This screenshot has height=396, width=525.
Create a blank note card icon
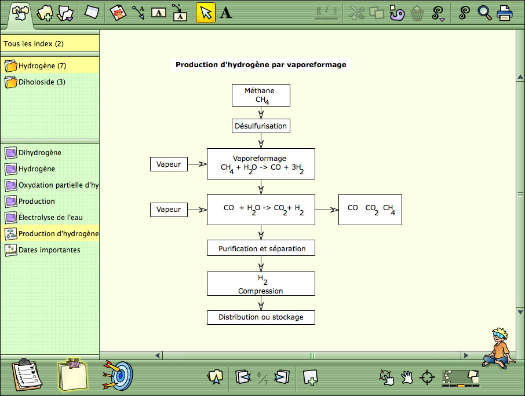(x=92, y=12)
